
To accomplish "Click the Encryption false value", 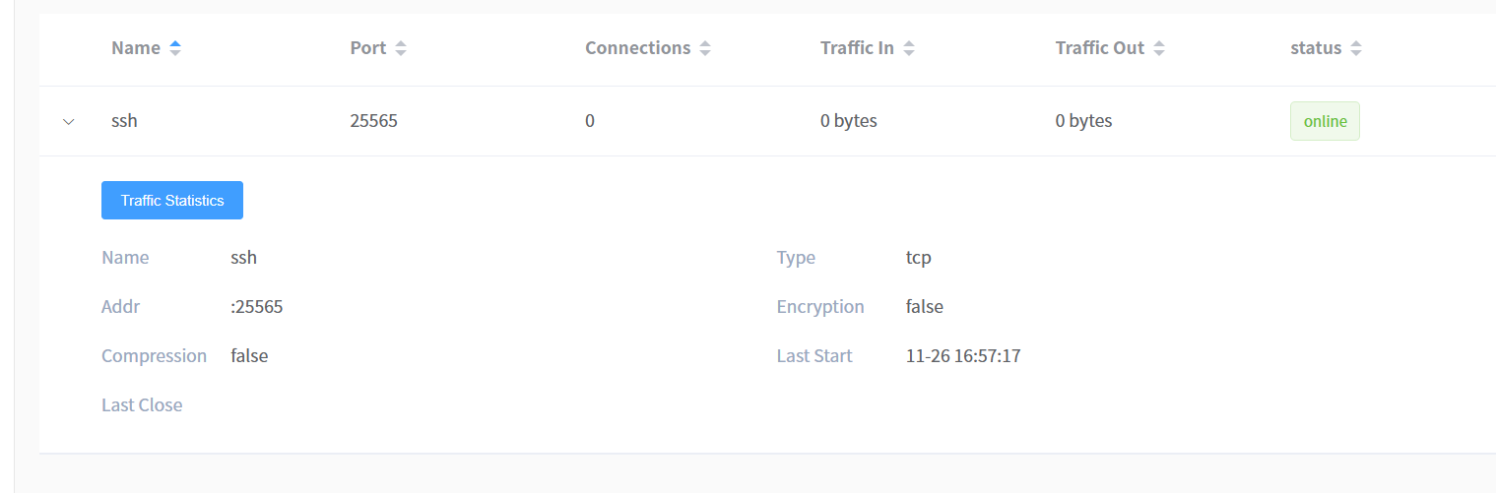I will coord(924,307).
